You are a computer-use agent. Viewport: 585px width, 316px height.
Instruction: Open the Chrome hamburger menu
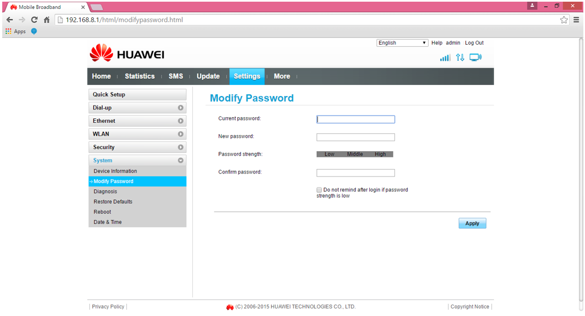click(x=576, y=20)
